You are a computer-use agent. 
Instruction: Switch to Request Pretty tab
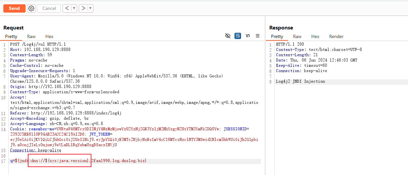coord(11,36)
